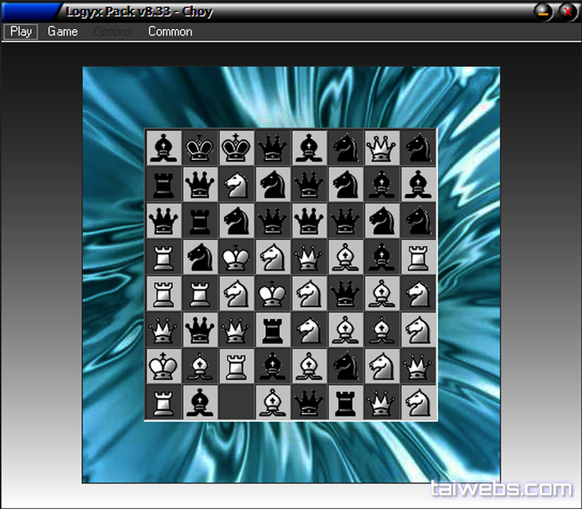Pick the white knight in the bottom-right corner

418,401
